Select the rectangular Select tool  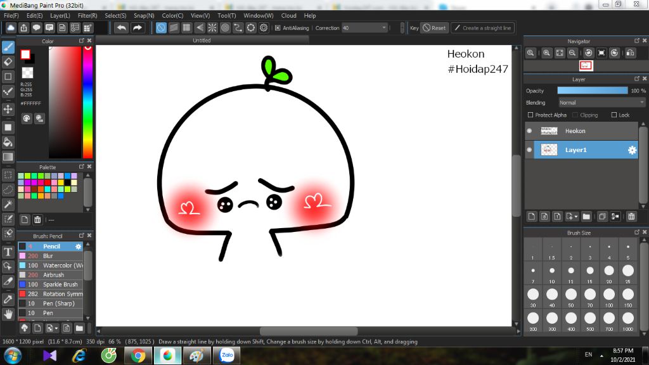tap(8, 175)
